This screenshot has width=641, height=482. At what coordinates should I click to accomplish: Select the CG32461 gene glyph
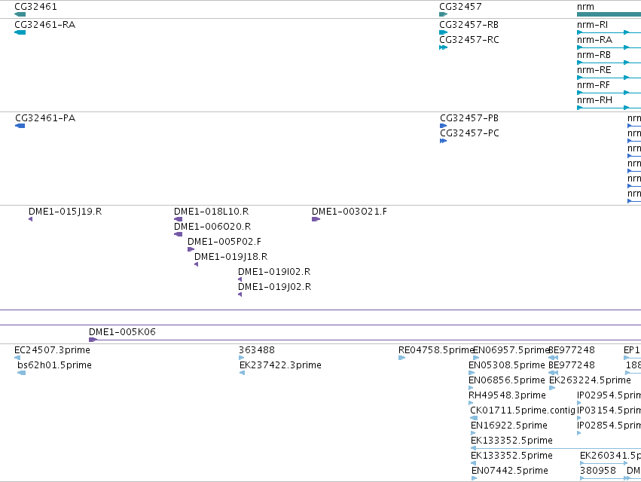tap(20, 14)
